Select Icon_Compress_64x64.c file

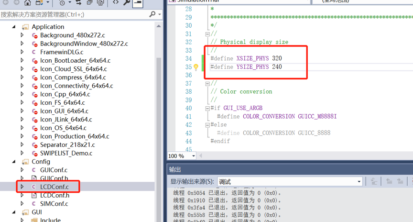[73, 78]
